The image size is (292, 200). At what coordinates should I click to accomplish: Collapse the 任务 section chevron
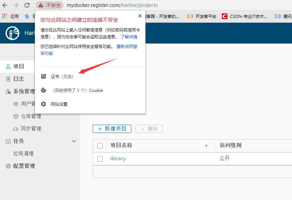pyautogui.click(x=74, y=141)
